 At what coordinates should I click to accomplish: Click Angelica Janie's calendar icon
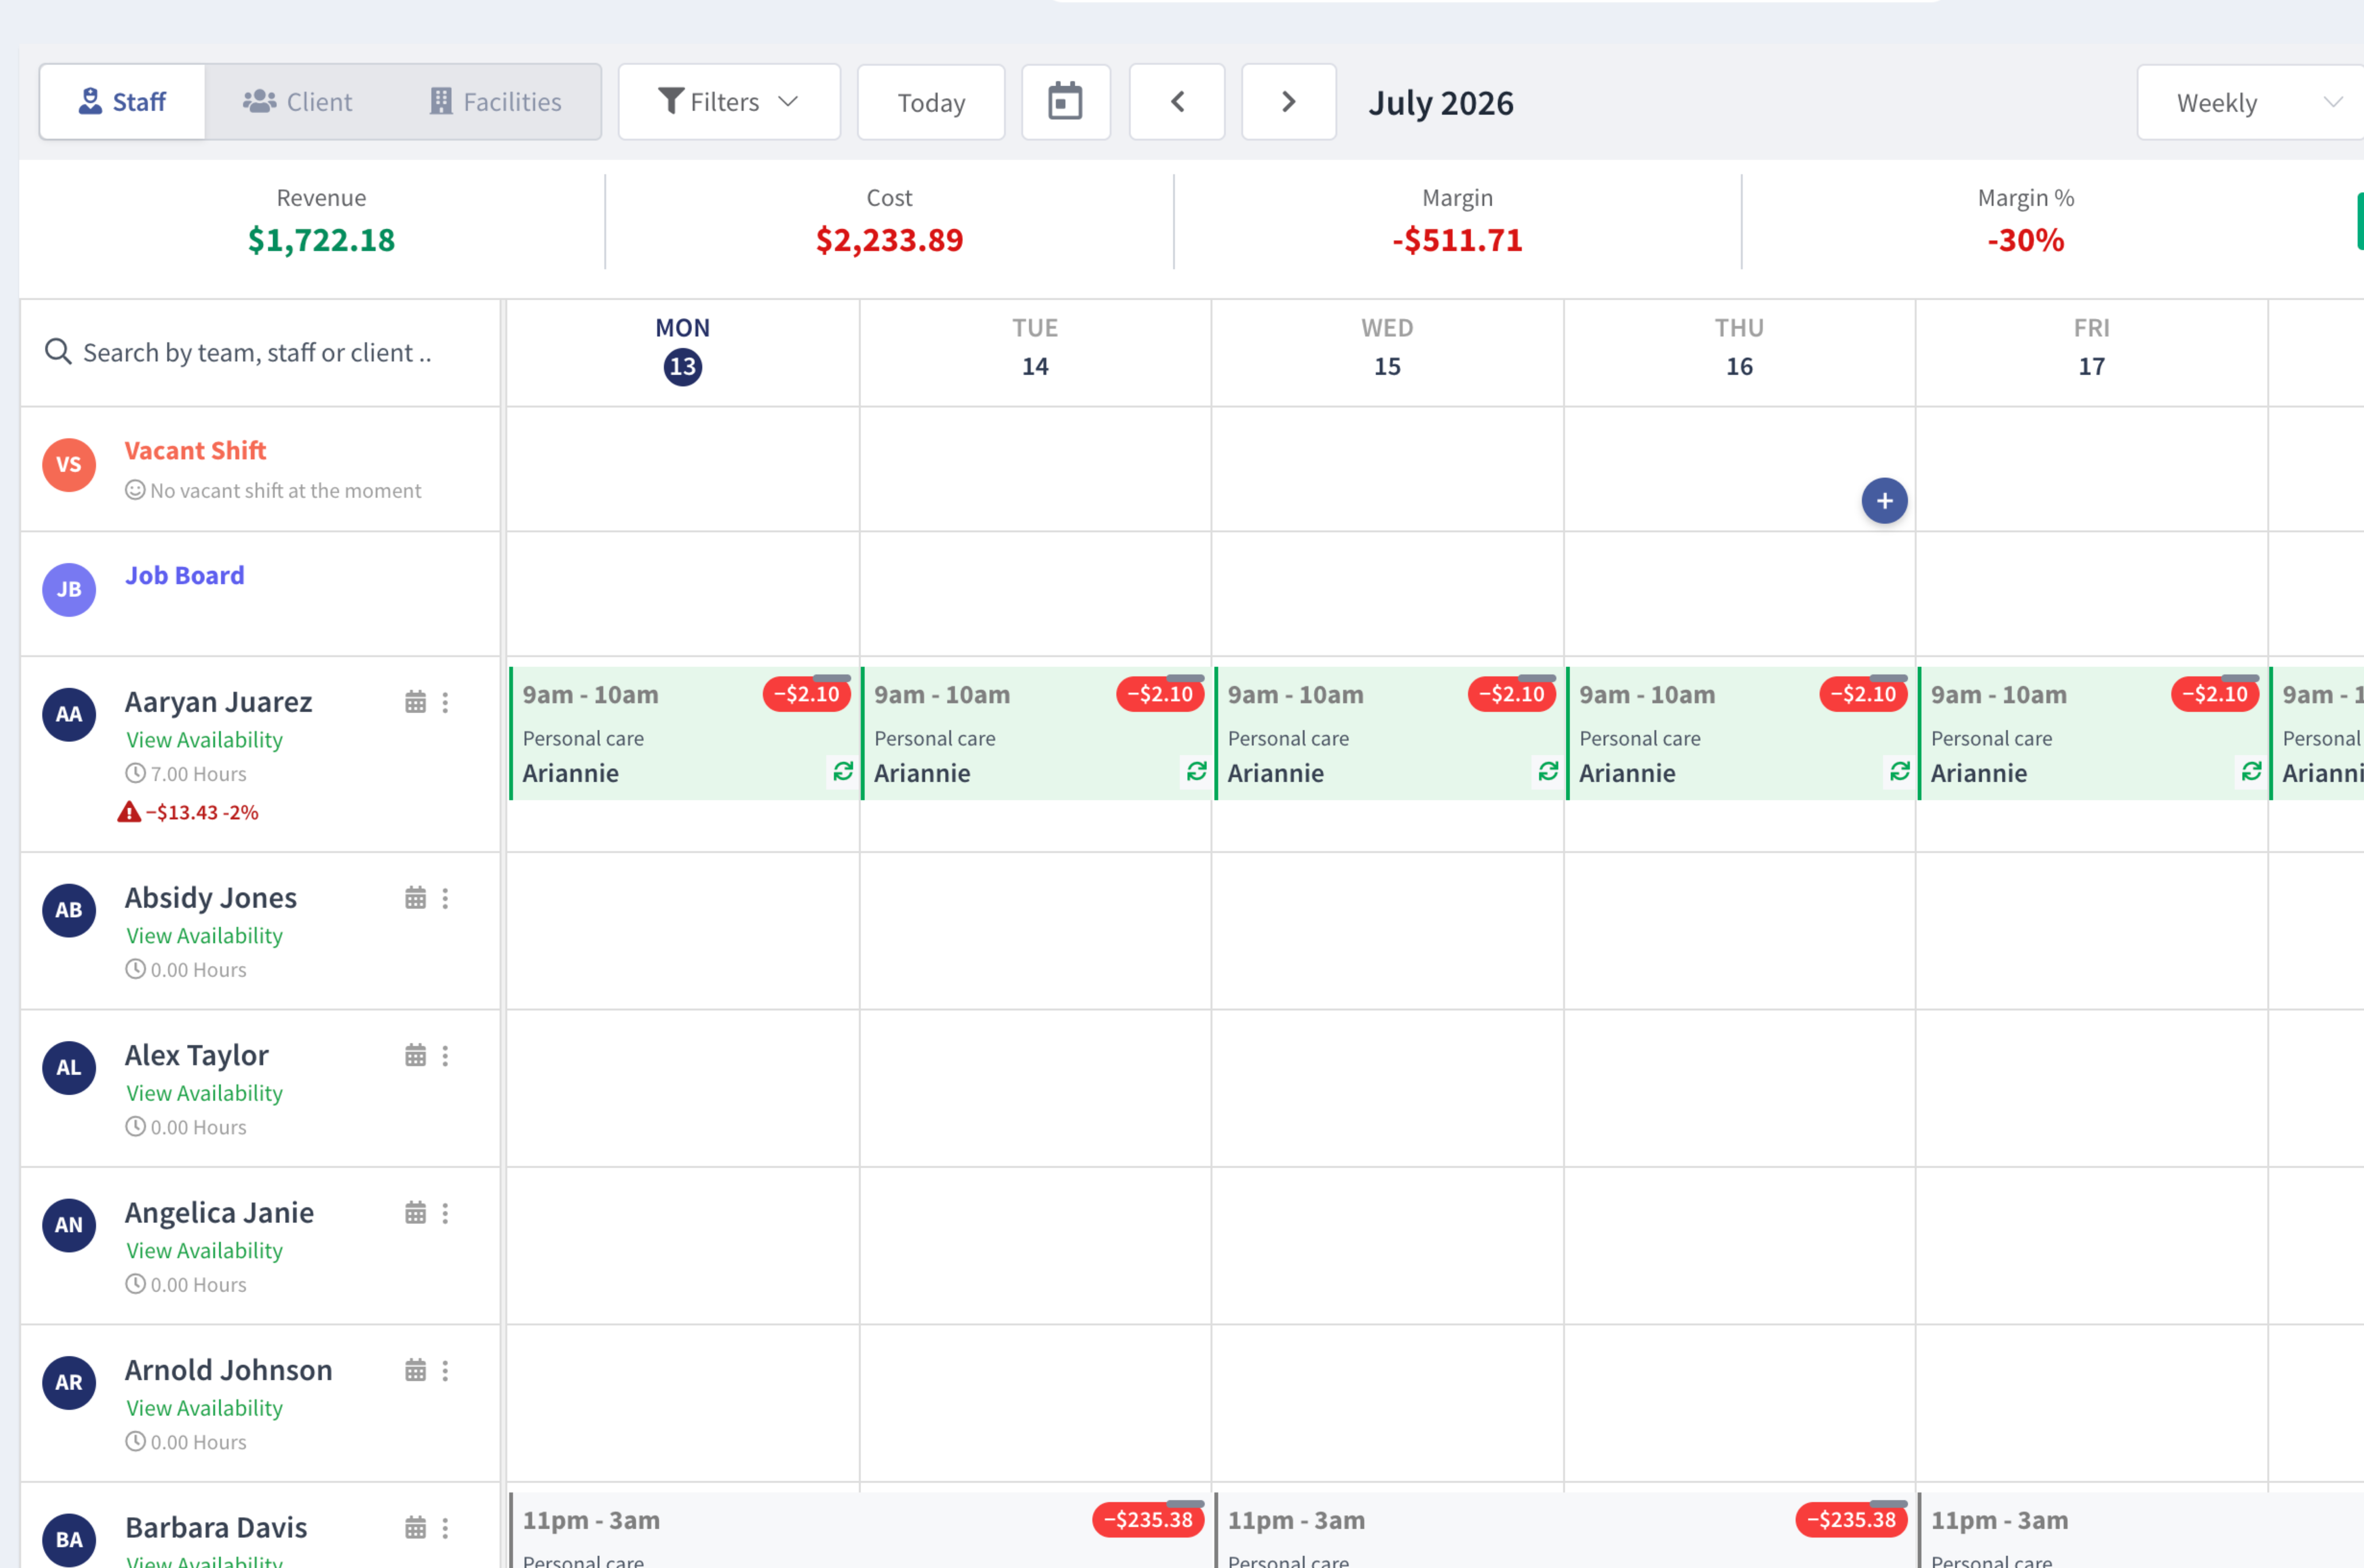[x=415, y=1213]
